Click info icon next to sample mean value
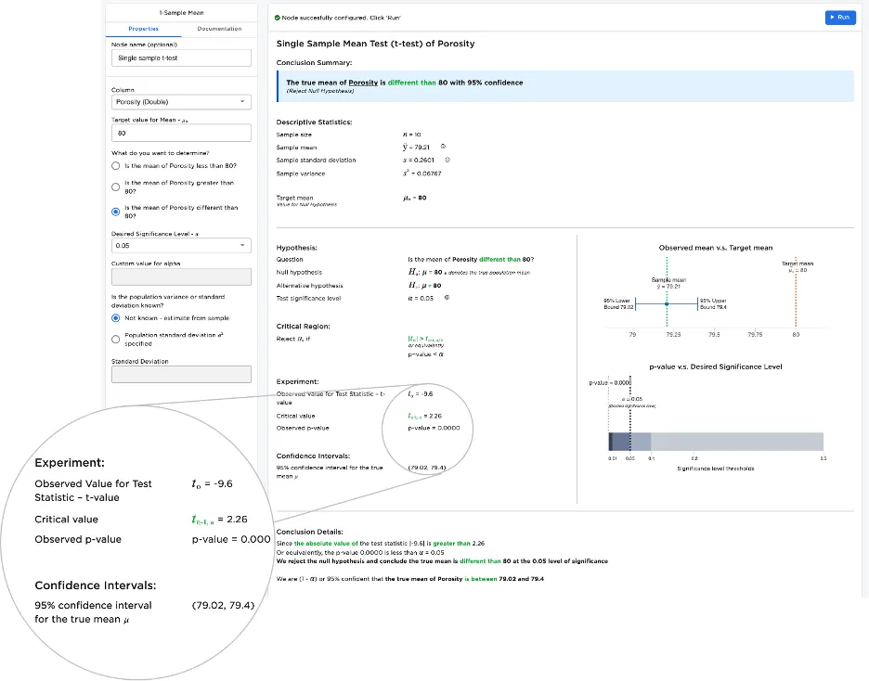Image resolution: width=869 pixels, height=681 pixels. click(443, 147)
